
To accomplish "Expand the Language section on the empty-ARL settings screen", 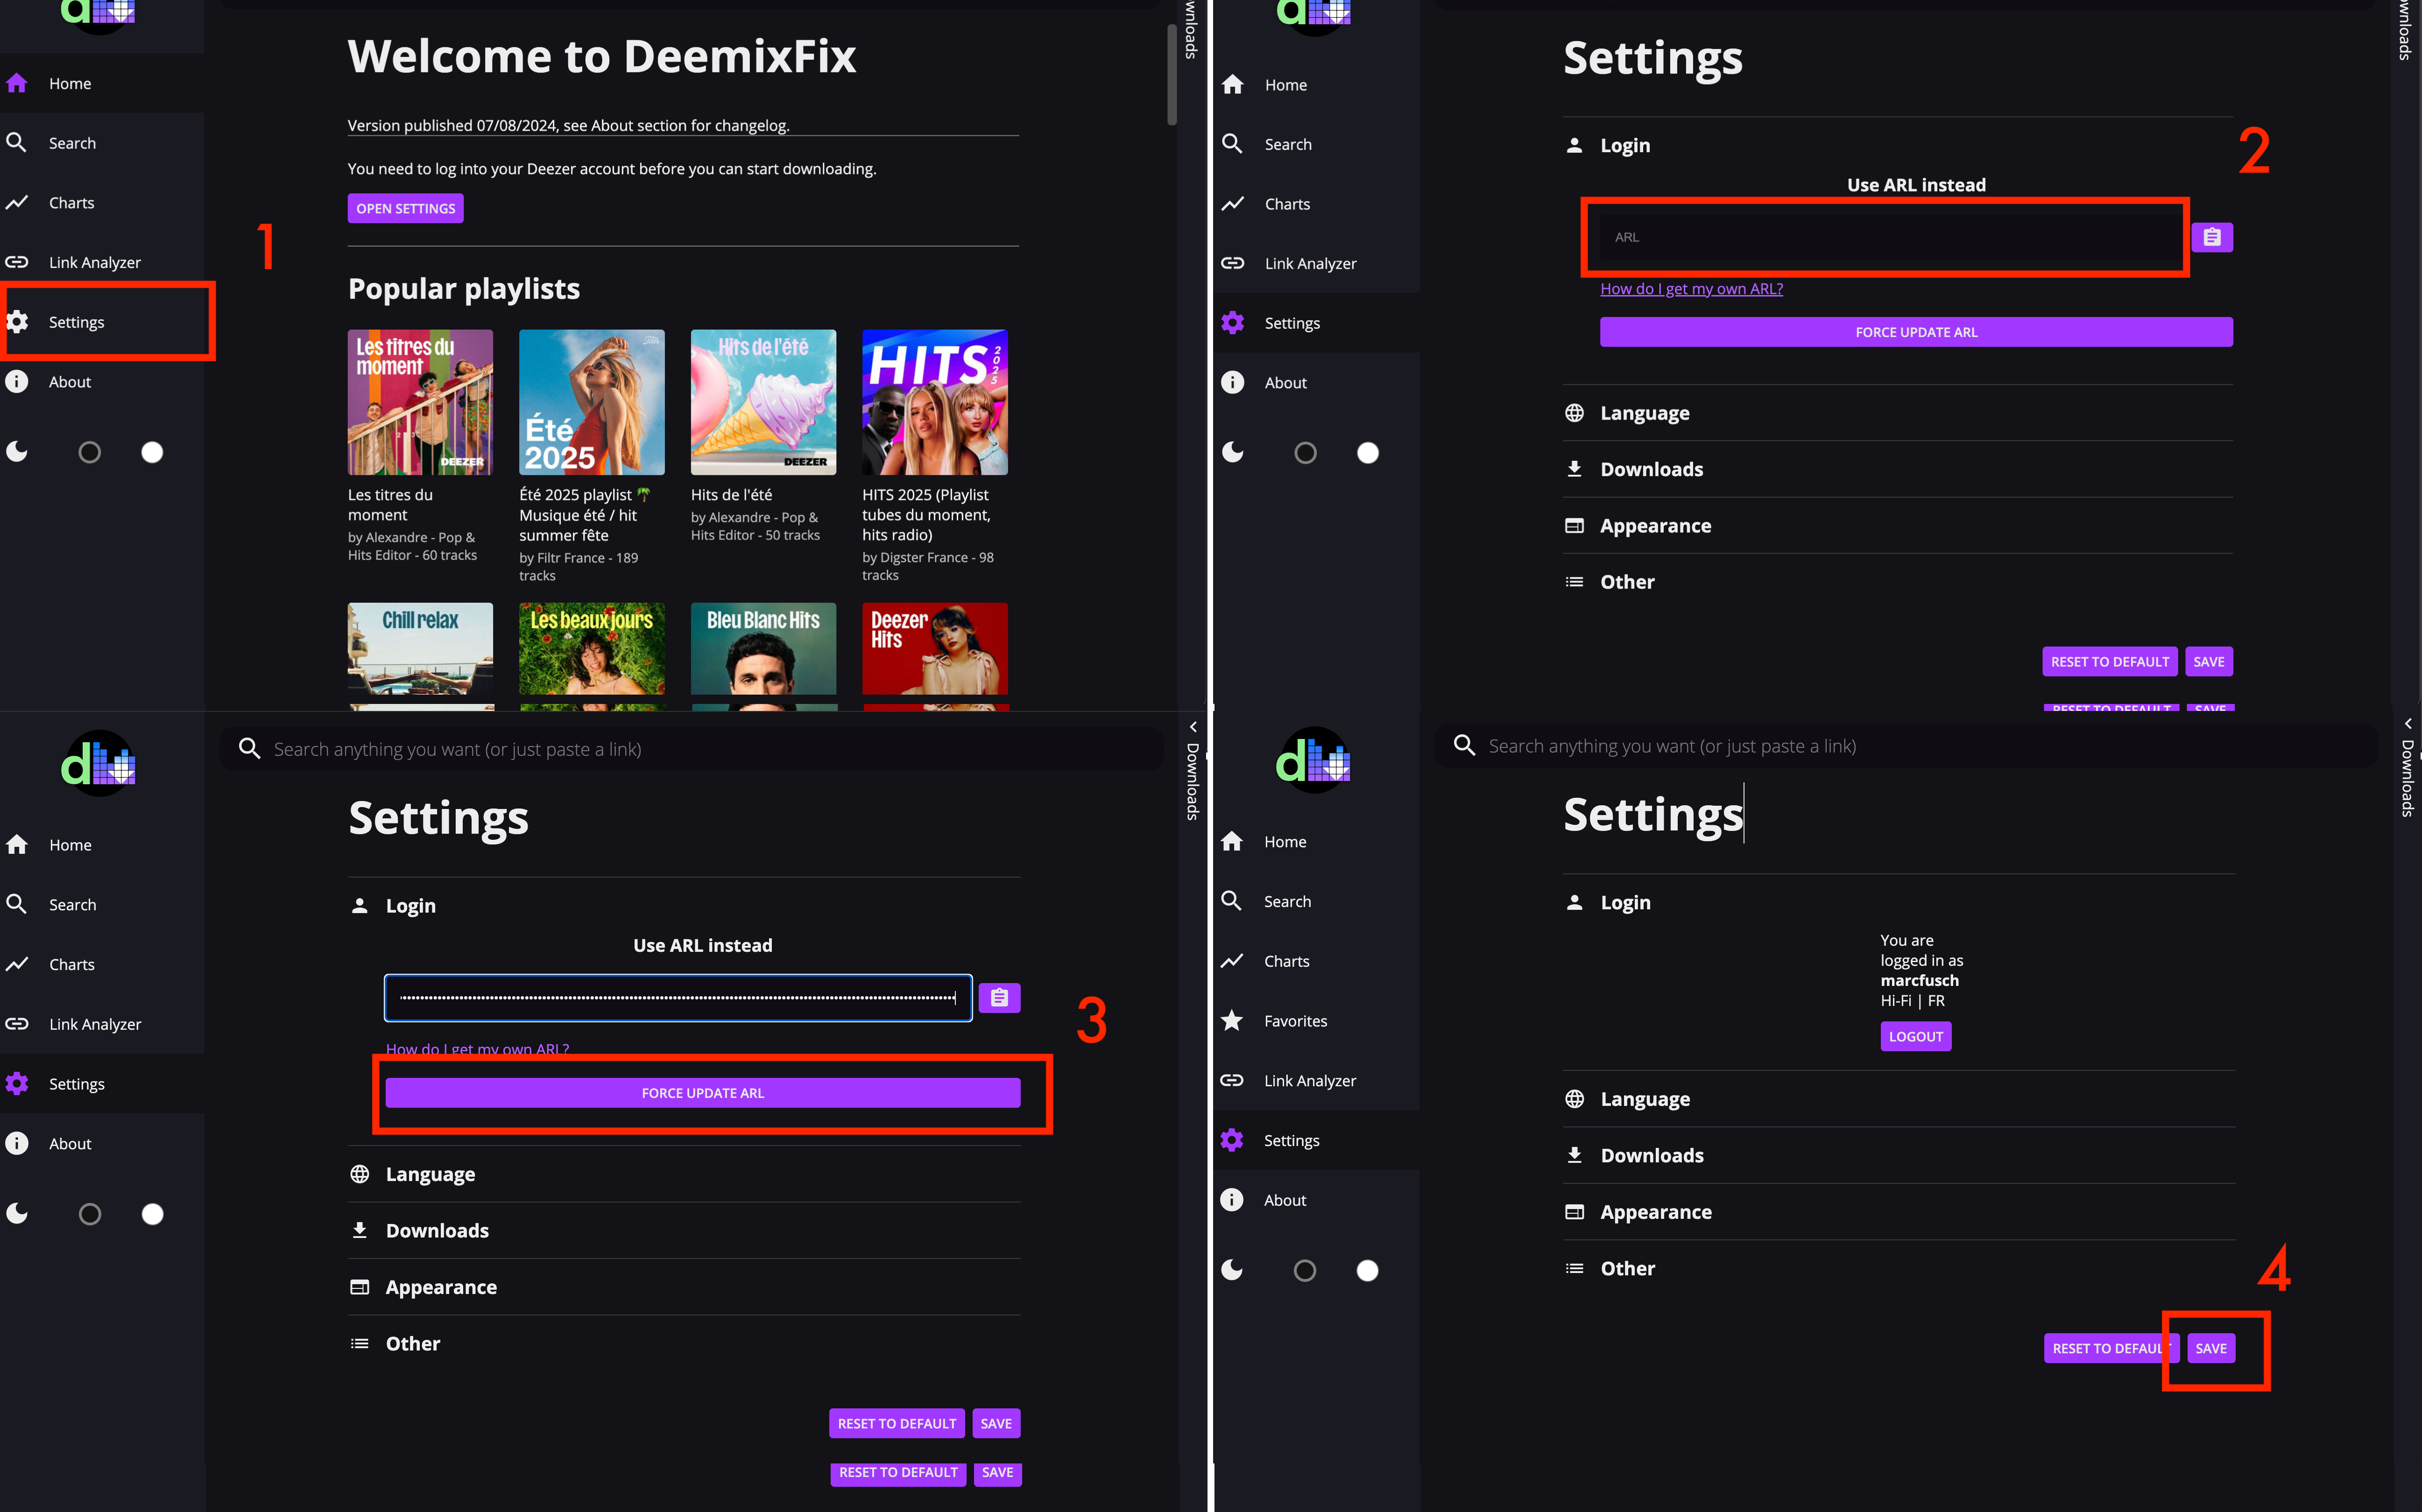I will point(1898,413).
